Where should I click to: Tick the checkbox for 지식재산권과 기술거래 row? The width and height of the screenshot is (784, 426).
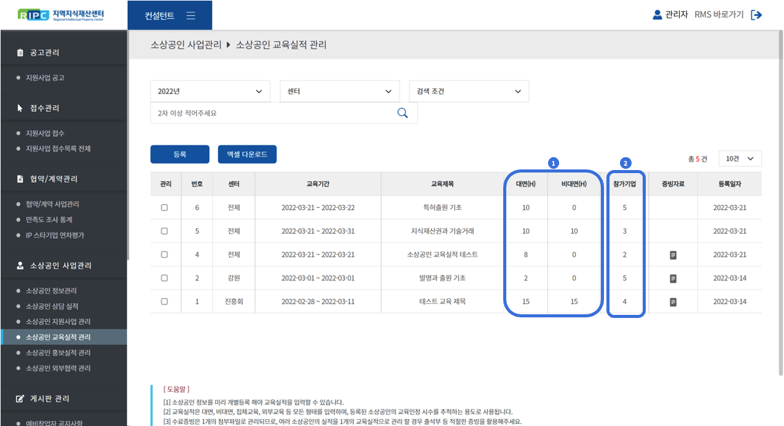tap(164, 231)
